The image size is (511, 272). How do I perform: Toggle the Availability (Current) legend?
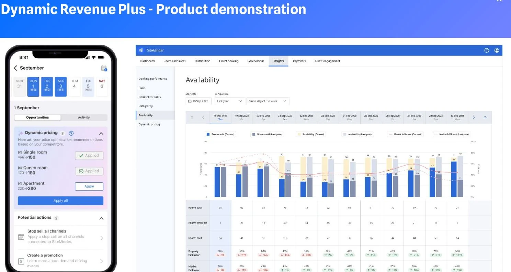coord(311,134)
